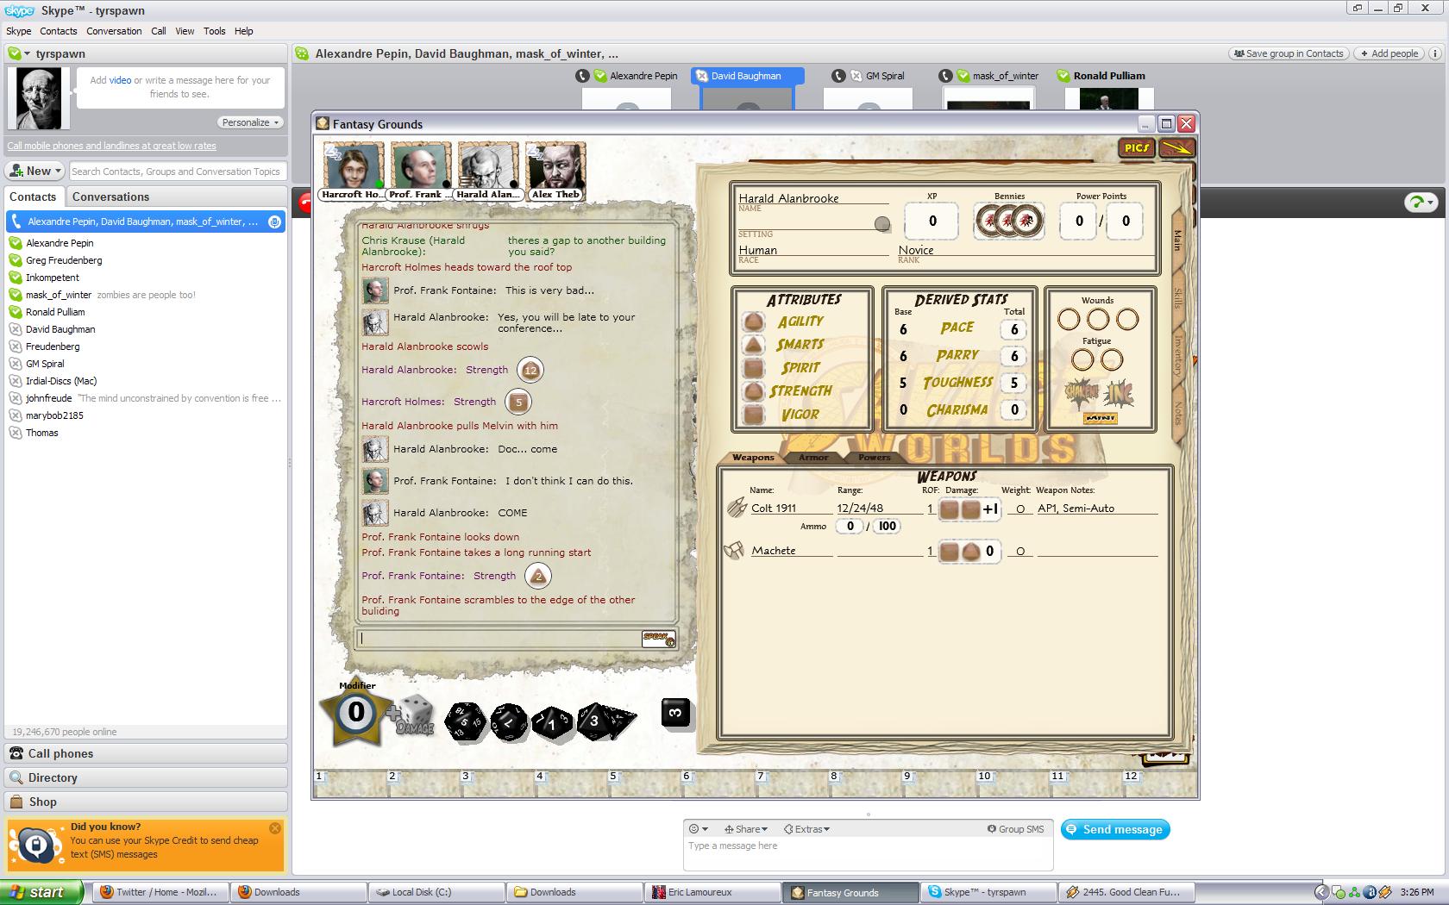The height and width of the screenshot is (905, 1449).
Task: Pick the black d10 die
Action: [552, 723]
